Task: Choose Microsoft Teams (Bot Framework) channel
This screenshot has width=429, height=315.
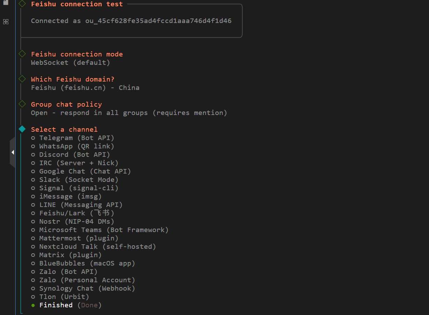Action: click(x=104, y=230)
